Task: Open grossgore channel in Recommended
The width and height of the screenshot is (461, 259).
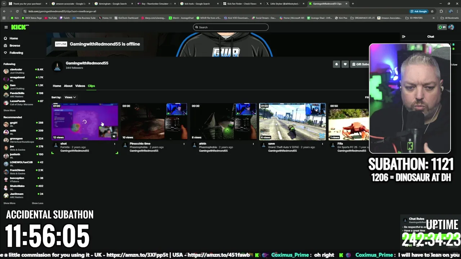Action: coord(23,140)
